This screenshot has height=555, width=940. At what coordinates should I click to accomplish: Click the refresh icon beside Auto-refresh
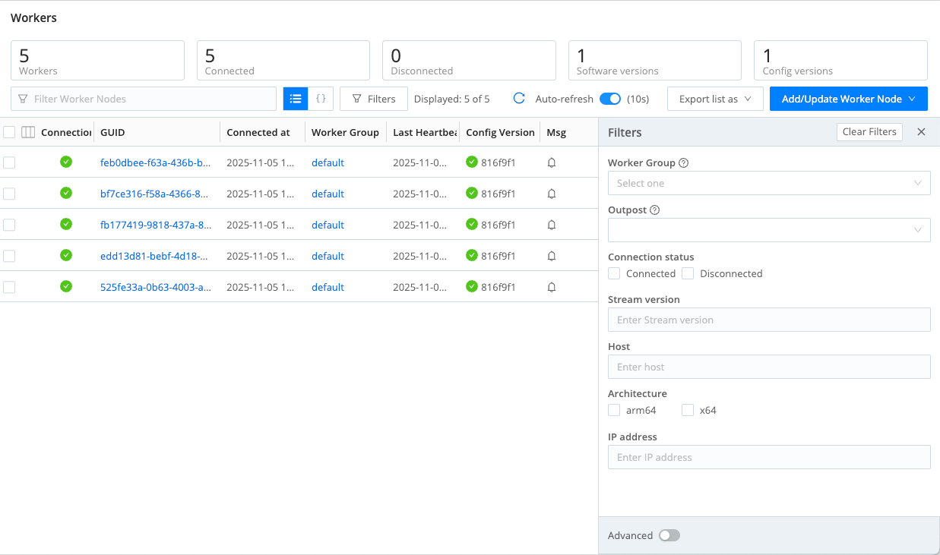pos(520,99)
